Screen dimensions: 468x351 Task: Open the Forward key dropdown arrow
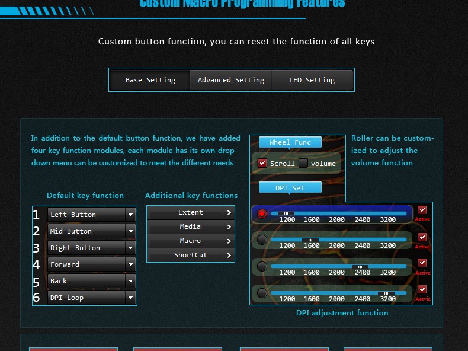[130, 264]
